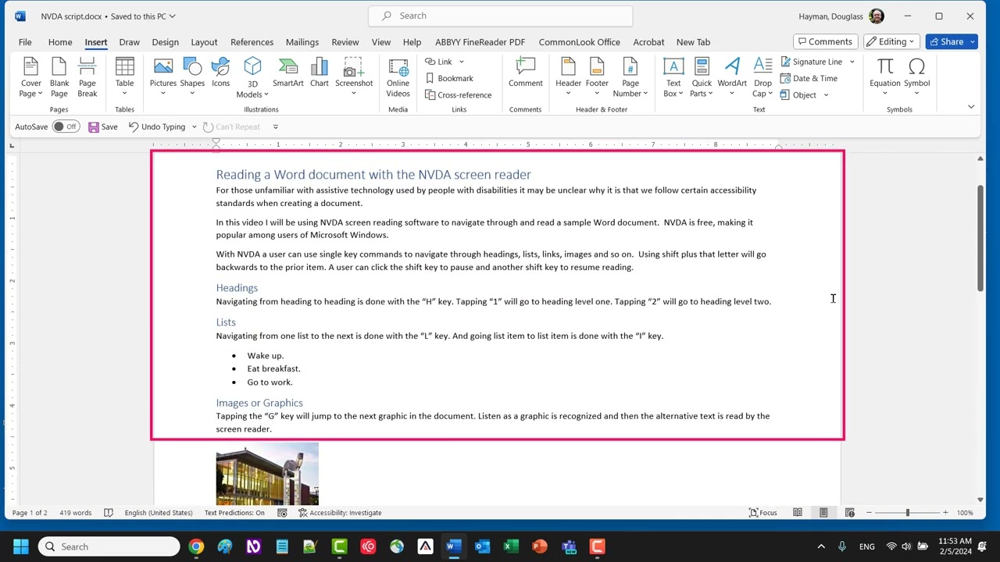Image resolution: width=1000 pixels, height=562 pixels.
Task: Insert Online Videos
Action: tap(398, 77)
